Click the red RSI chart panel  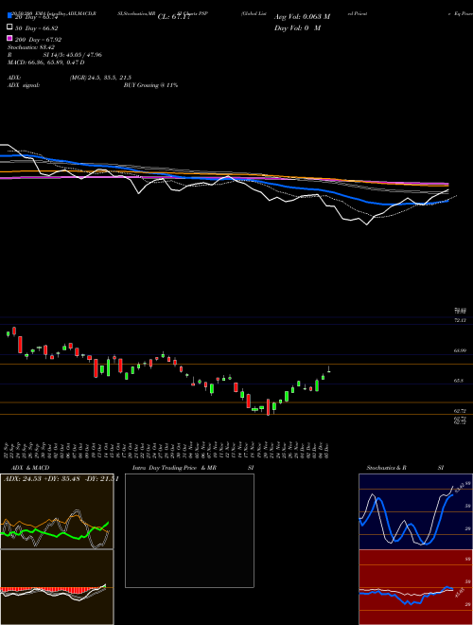pyautogui.click(x=415, y=587)
